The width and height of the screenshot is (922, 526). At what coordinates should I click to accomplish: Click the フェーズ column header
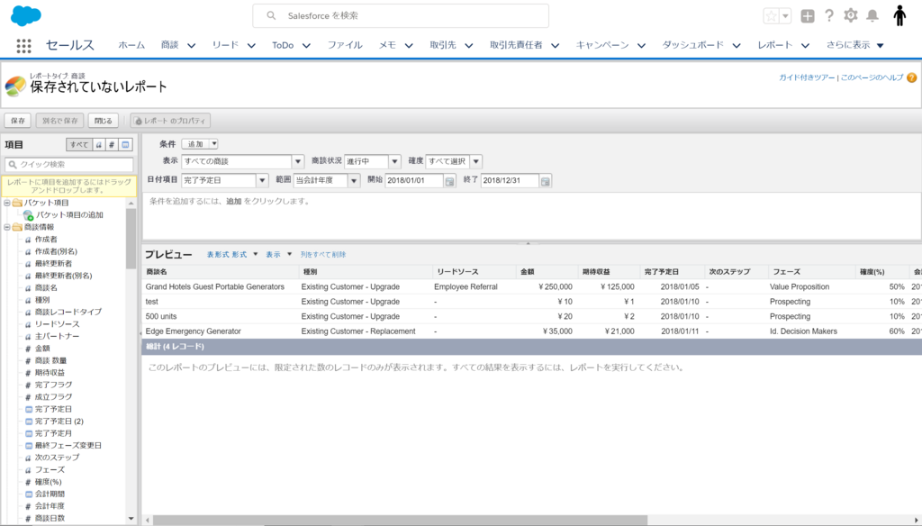coord(811,272)
